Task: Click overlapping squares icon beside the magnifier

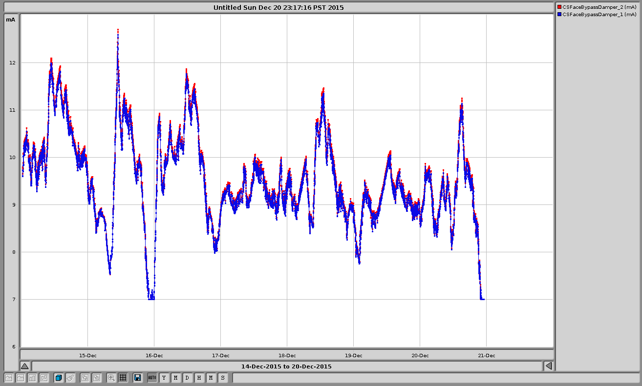Action: [x=97, y=378]
